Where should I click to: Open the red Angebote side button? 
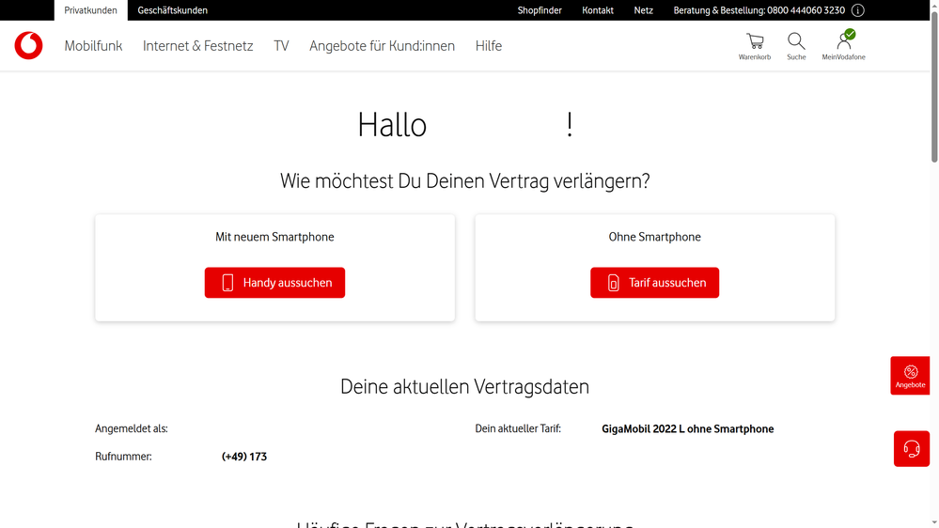pyautogui.click(x=910, y=376)
